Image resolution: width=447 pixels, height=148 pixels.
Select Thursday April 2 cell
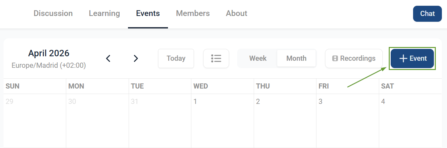(285, 121)
